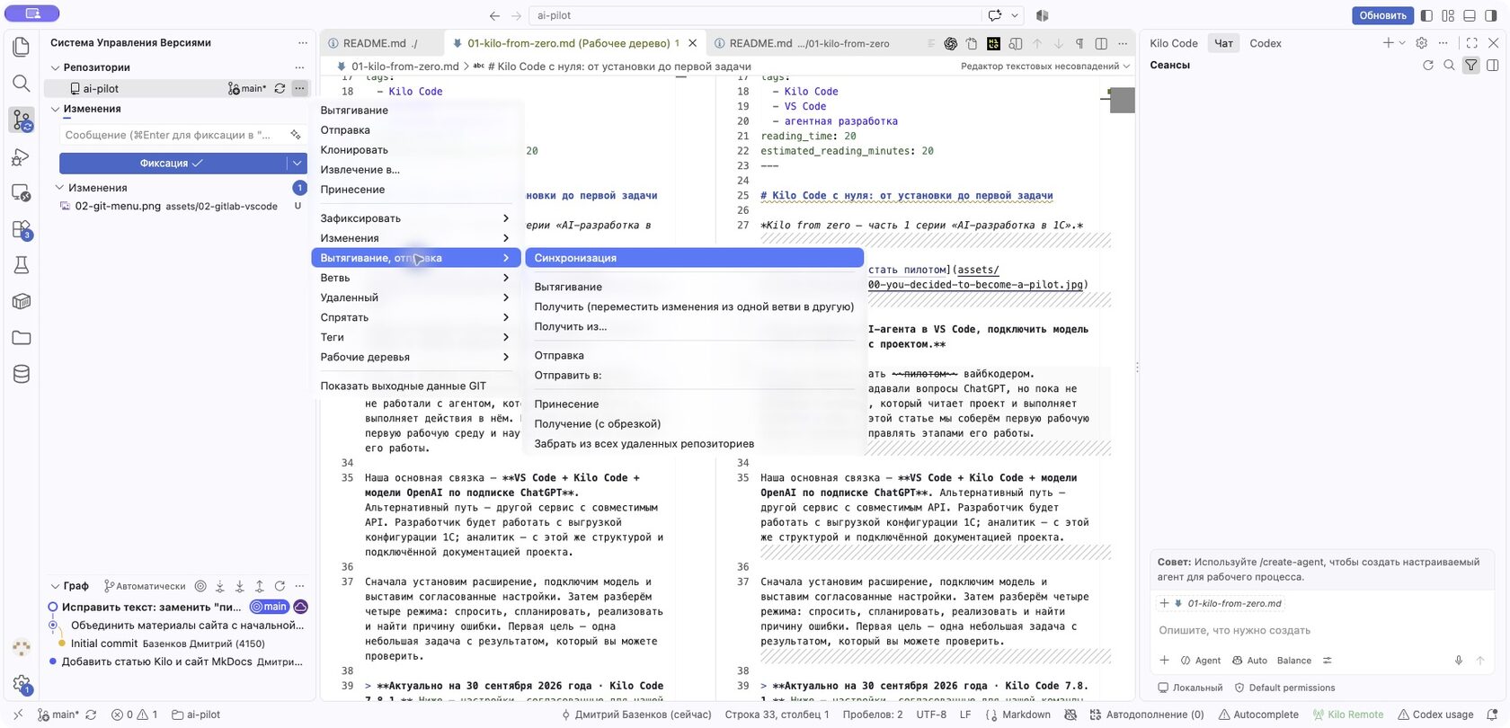Click the ChatGPT icon in editor toolbar

point(950,43)
